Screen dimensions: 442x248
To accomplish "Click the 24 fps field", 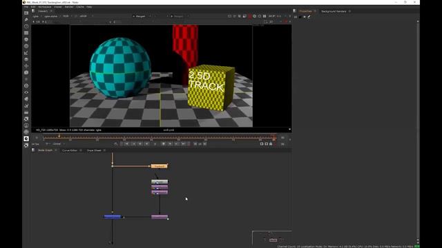I will pyautogui.click(x=35, y=144).
